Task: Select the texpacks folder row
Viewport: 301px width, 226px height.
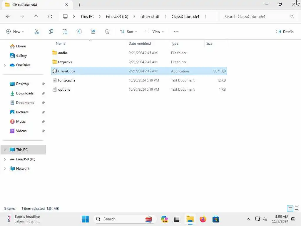Action: (x=139, y=62)
